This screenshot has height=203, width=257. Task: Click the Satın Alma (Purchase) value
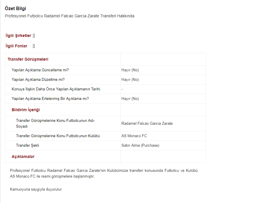pyautogui.click(x=140, y=146)
